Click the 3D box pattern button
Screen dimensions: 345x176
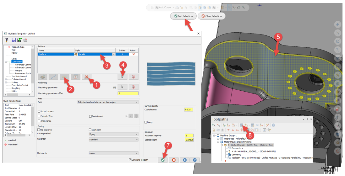(75, 77)
